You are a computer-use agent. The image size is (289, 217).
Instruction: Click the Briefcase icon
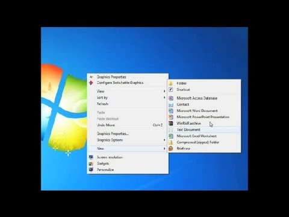pos(171,148)
